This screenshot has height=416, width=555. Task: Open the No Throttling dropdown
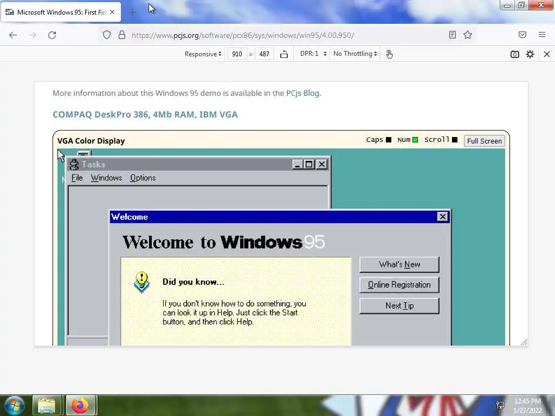pyautogui.click(x=355, y=54)
